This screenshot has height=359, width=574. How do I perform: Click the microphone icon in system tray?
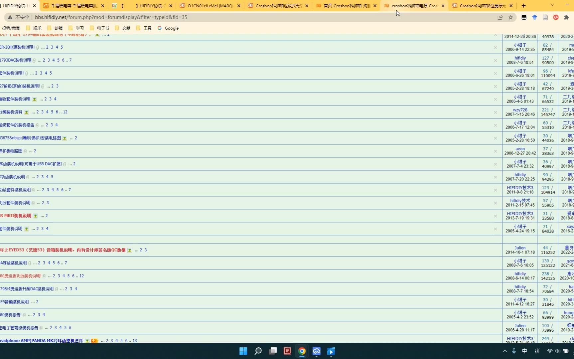(514, 351)
